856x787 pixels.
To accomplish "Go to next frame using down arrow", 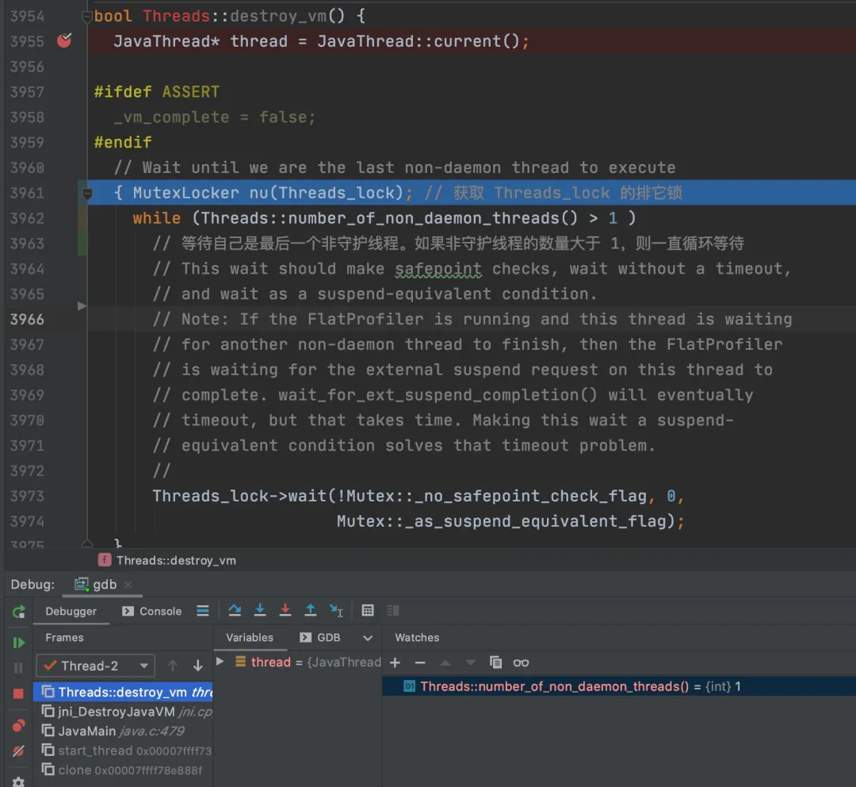I will 197,666.
